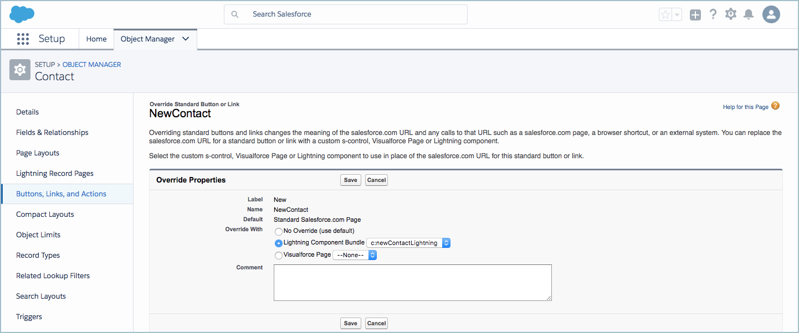
Task: Click the search magnifier icon
Action: pyautogui.click(x=235, y=14)
